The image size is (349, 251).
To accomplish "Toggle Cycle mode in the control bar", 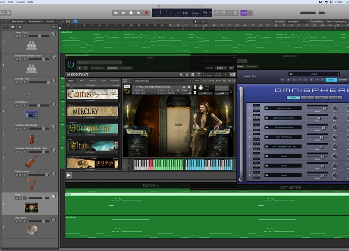I will [x=217, y=13].
